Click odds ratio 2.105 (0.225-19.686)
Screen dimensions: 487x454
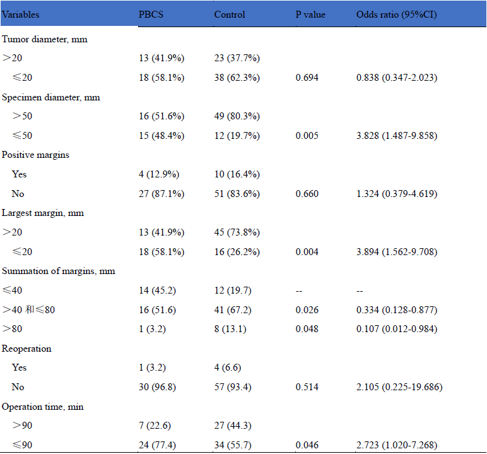pyautogui.click(x=399, y=387)
